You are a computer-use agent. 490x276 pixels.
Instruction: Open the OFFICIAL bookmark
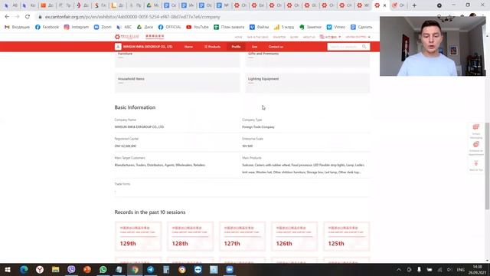[170, 28]
